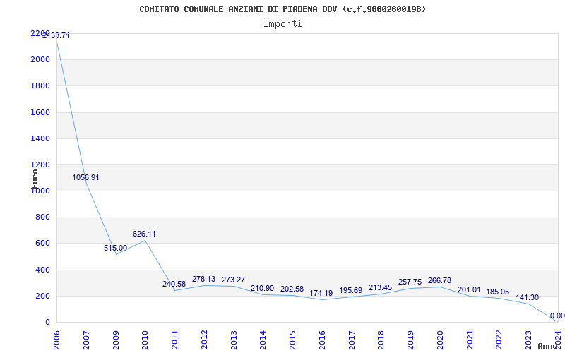Click the 2018 x-axis year label
The height and width of the screenshot is (353, 565).
click(381, 340)
